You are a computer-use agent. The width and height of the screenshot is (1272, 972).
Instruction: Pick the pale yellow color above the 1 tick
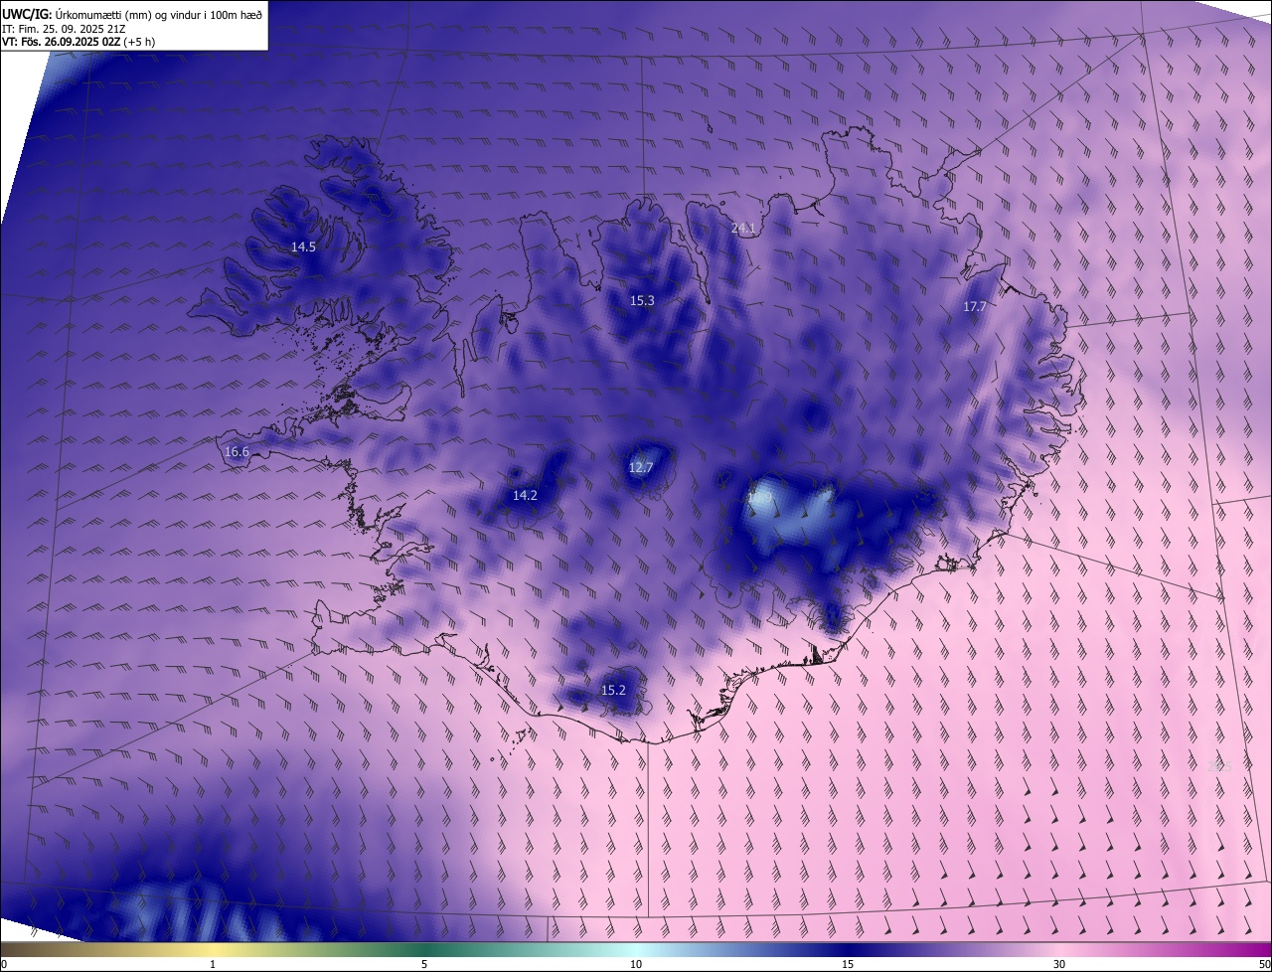213,949
